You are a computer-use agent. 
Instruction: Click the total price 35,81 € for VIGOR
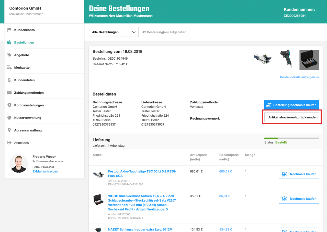(225, 196)
